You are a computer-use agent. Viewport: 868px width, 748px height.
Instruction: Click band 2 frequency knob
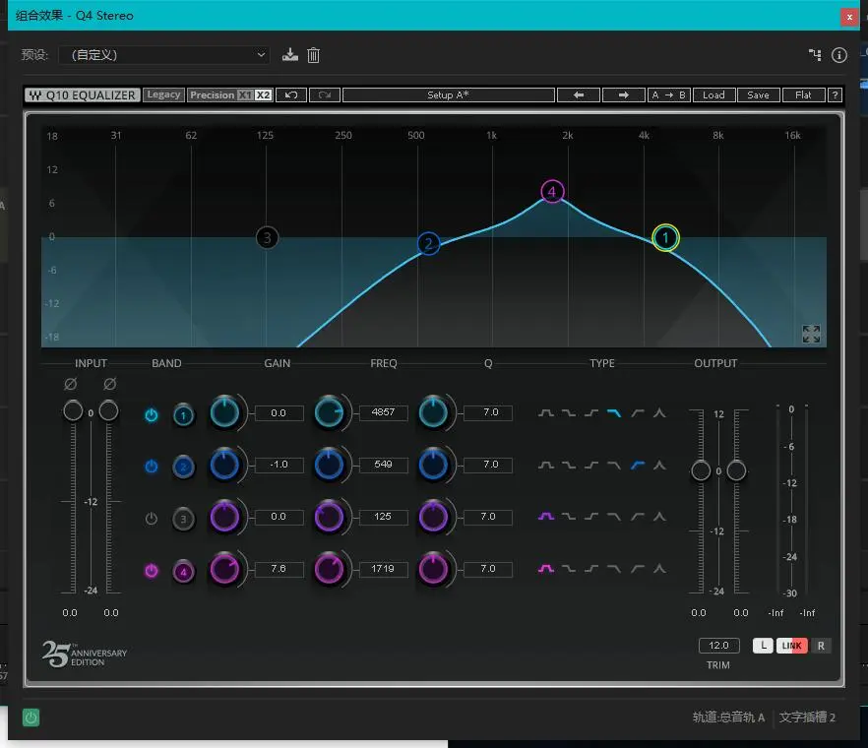329,465
